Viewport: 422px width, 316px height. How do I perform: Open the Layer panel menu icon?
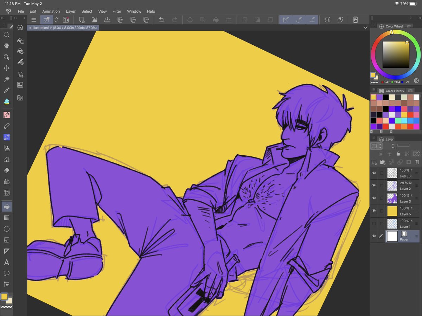click(x=373, y=138)
